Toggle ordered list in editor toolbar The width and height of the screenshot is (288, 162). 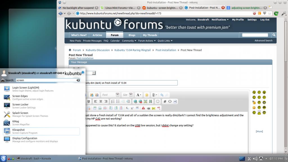(113, 101)
